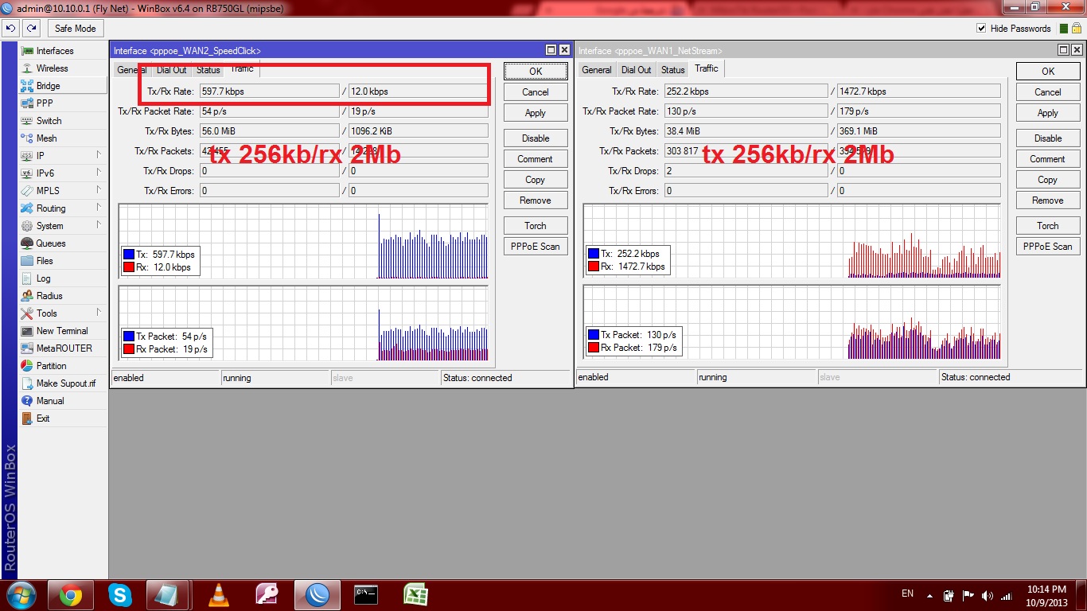
Task: Open Command Prompt from the taskbar
Action: (367, 594)
